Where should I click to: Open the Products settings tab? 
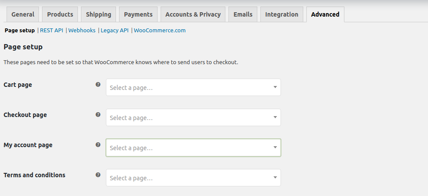[x=60, y=14]
